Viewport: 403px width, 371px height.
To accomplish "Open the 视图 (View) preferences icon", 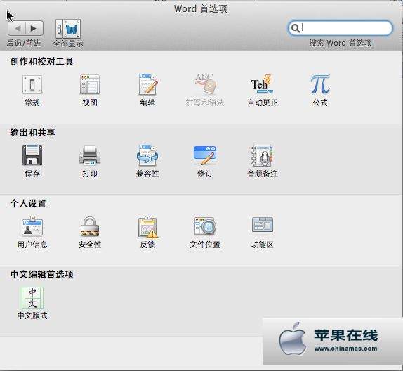I will pyautogui.click(x=90, y=84).
